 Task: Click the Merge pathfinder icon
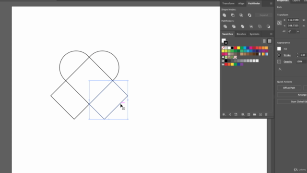click(x=242, y=26)
